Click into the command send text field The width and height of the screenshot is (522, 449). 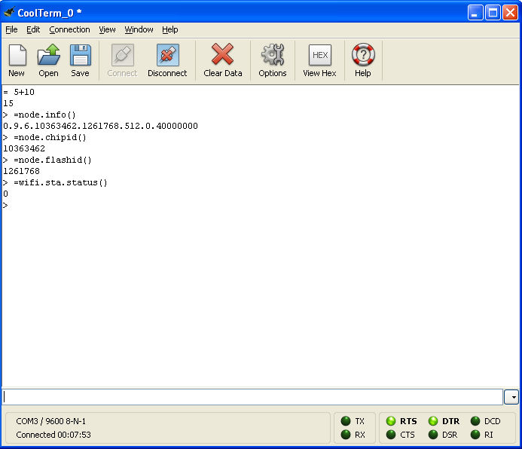pos(252,397)
